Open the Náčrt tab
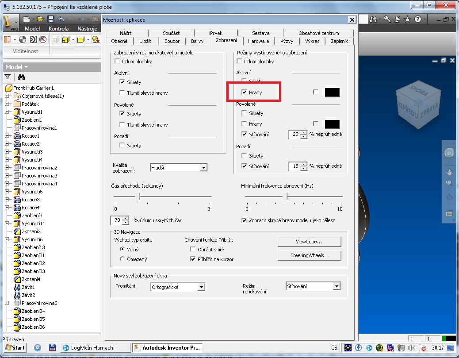The height and width of the screenshot is (358, 459). pyautogui.click(x=125, y=33)
